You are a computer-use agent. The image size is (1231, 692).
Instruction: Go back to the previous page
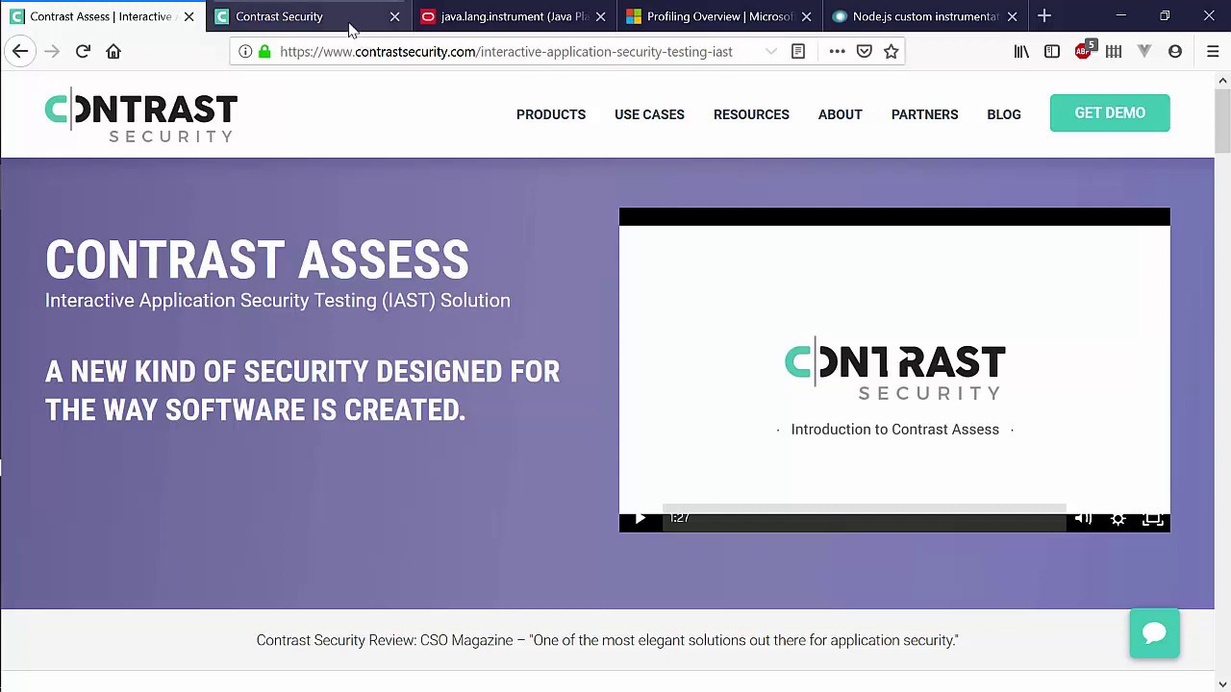click(20, 51)
